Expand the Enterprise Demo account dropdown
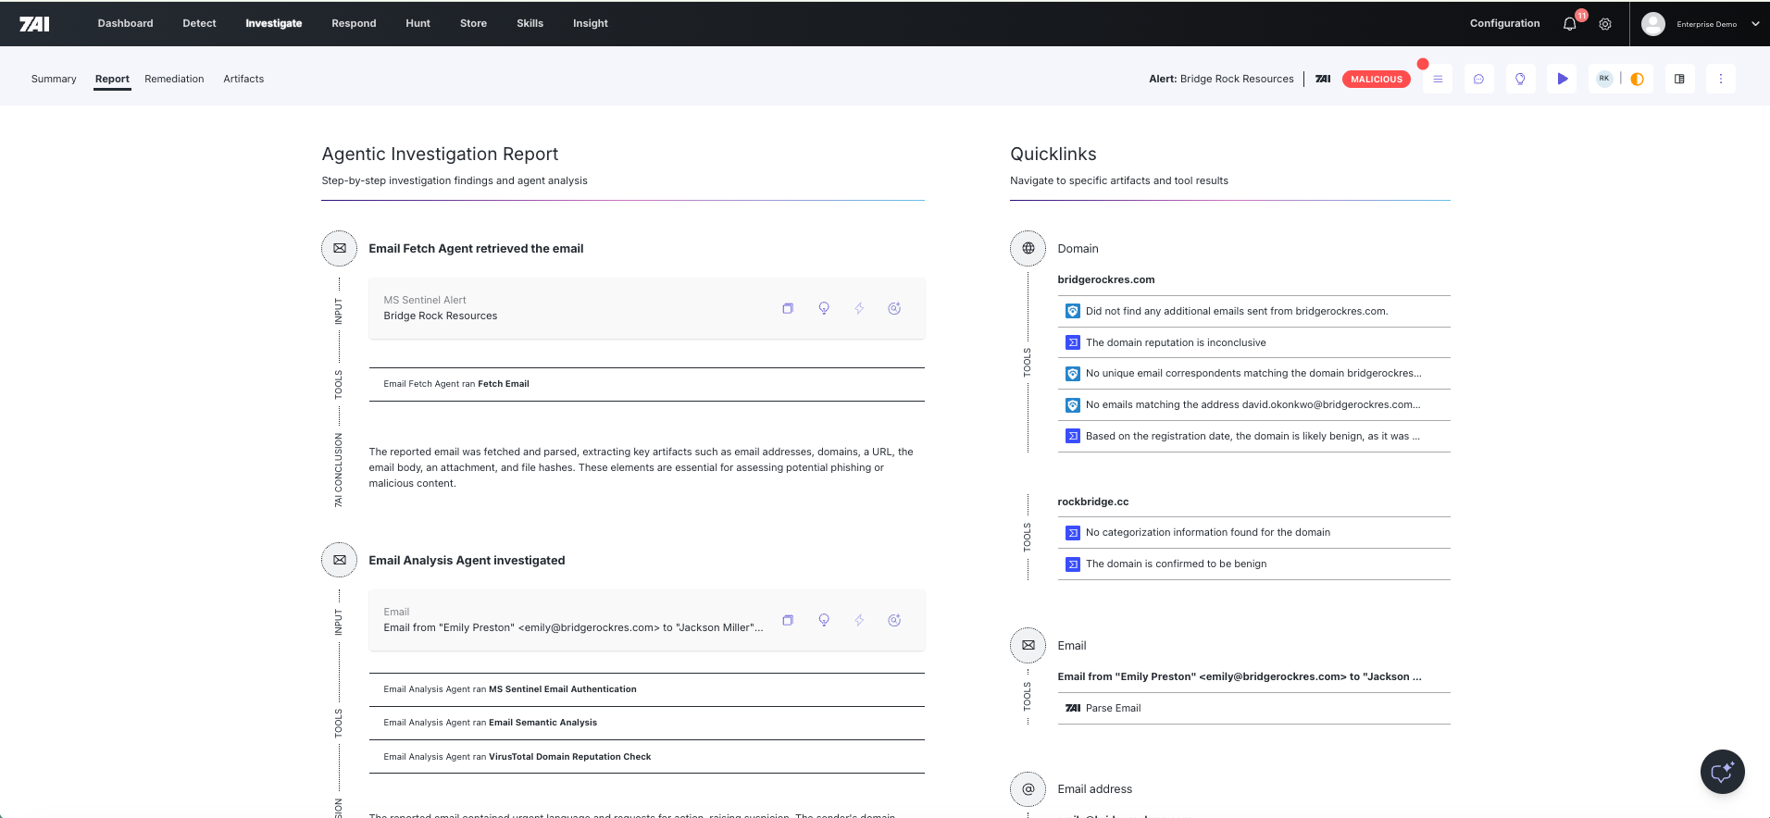The height and width of the screenshot is (818, 1770). (x=1755, y=24)
